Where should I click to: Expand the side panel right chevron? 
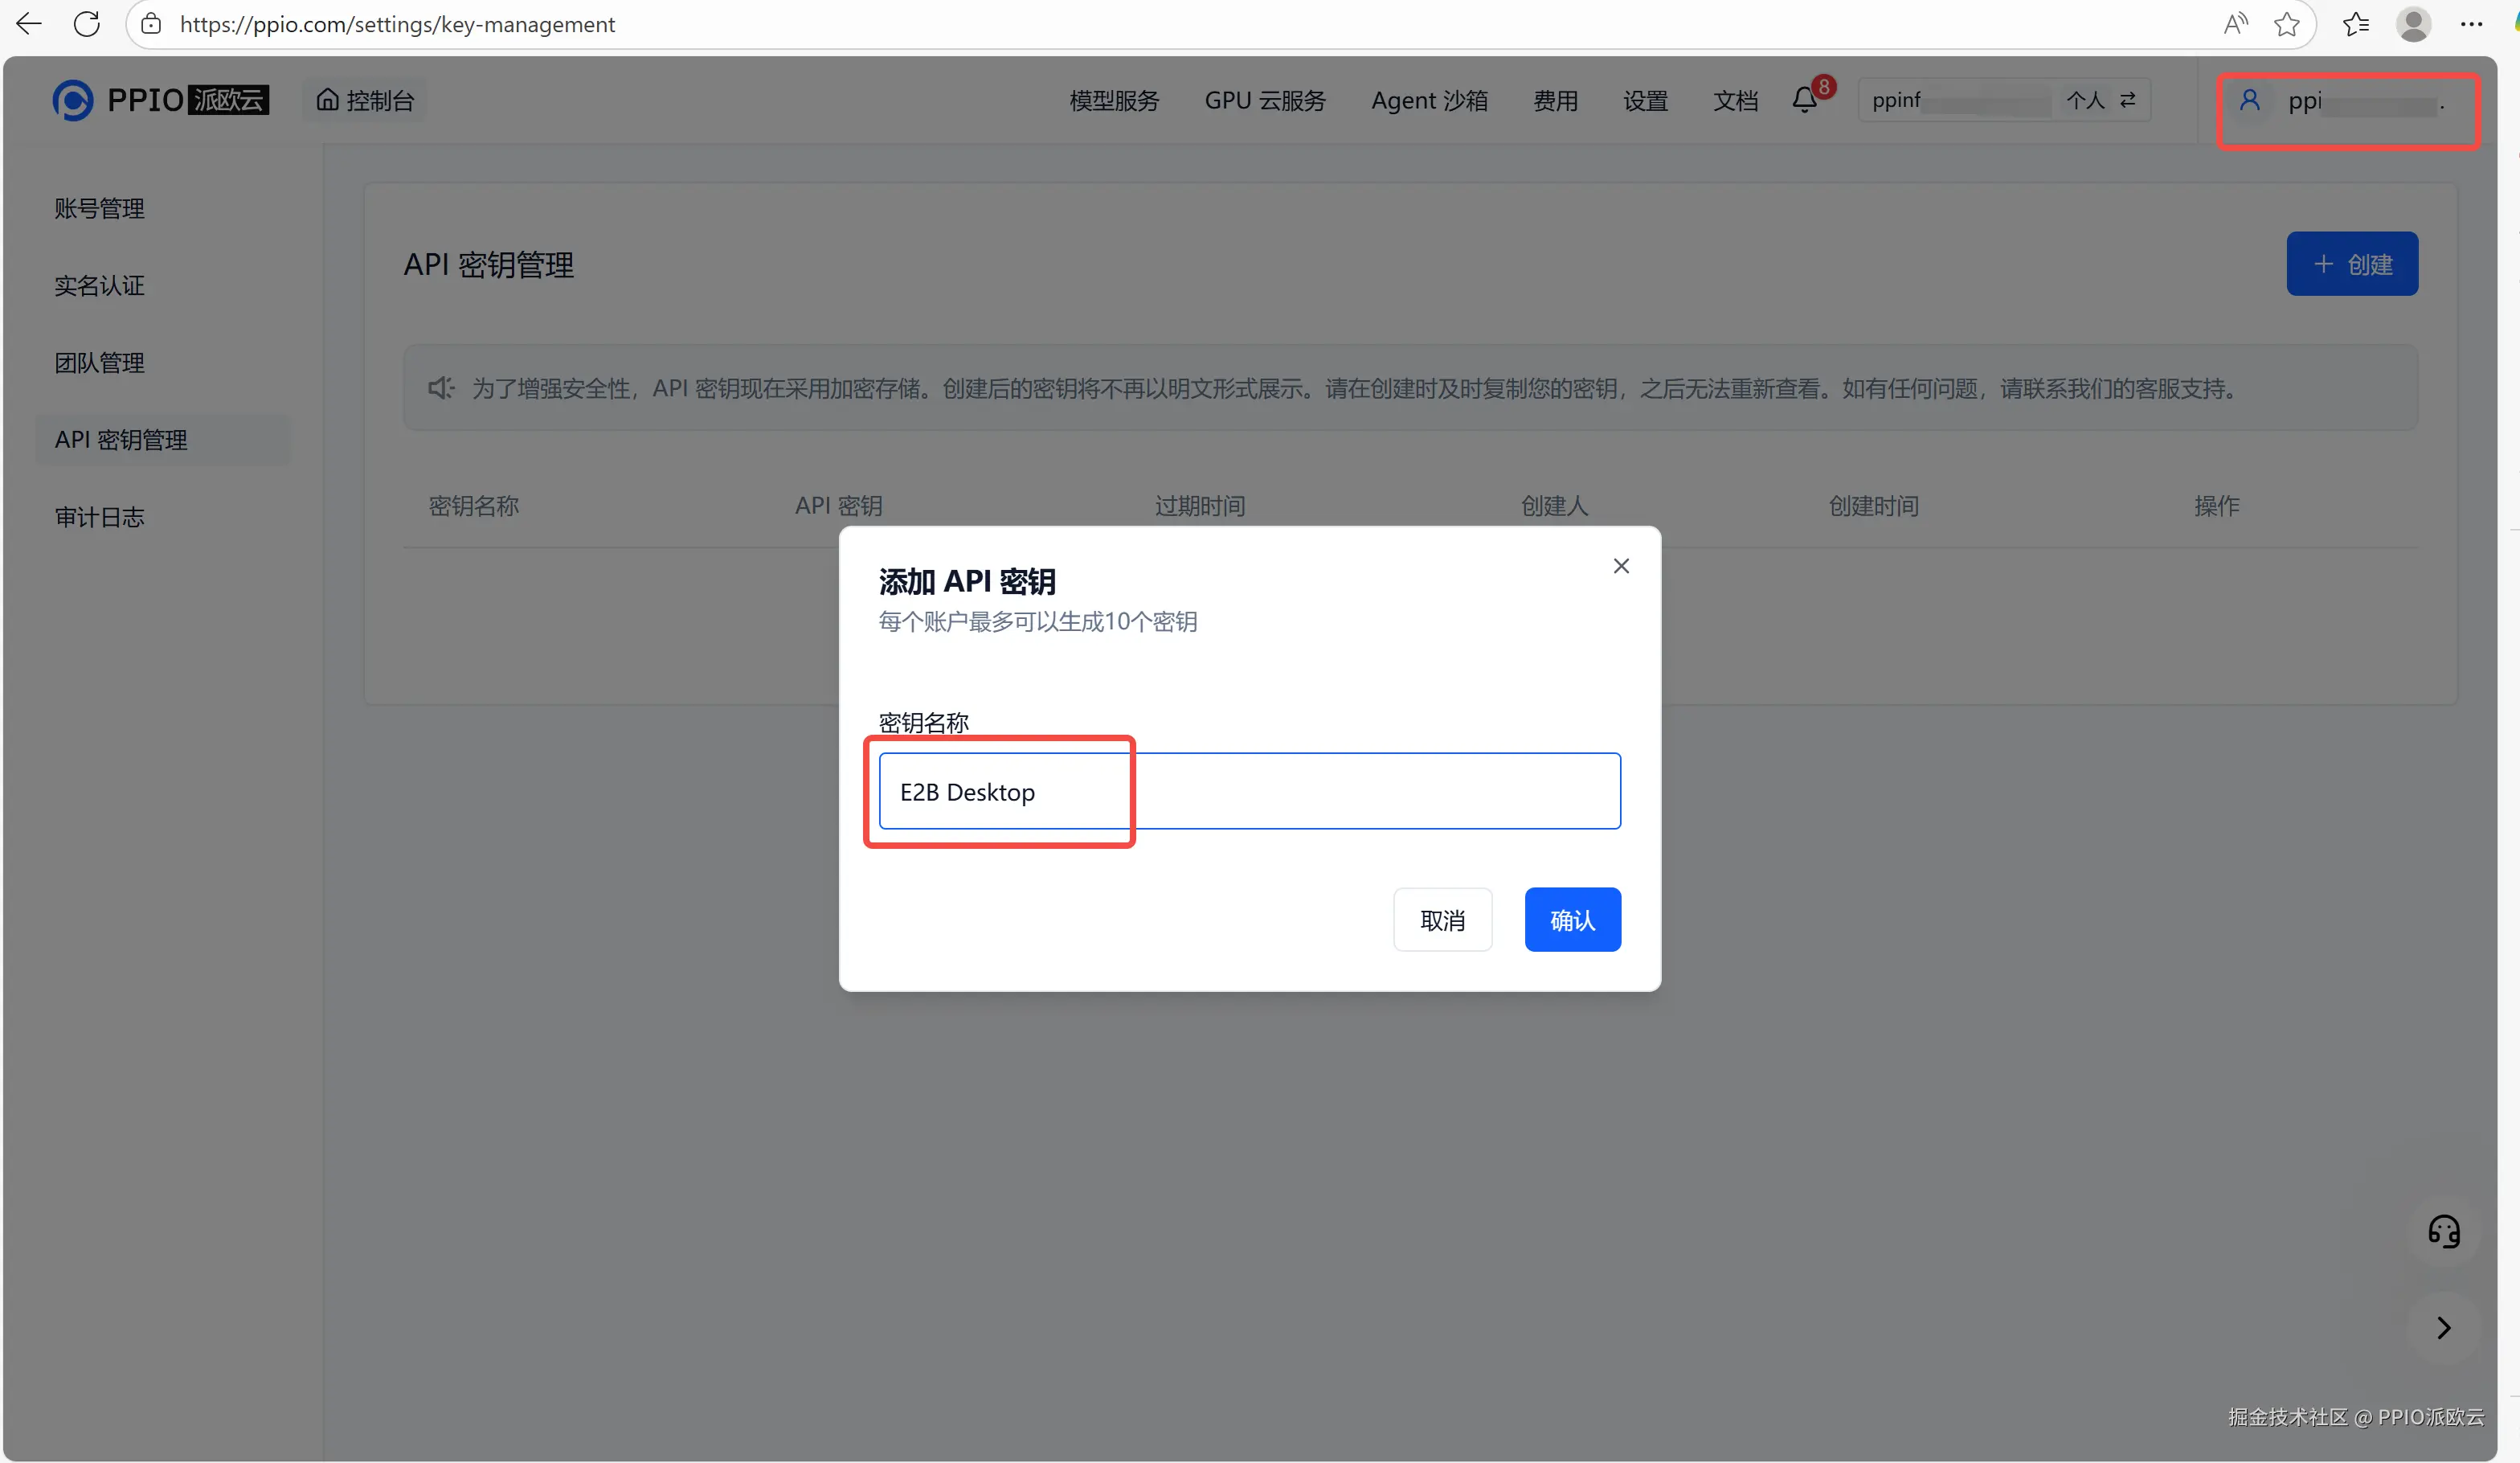tap(2443, 1328)
